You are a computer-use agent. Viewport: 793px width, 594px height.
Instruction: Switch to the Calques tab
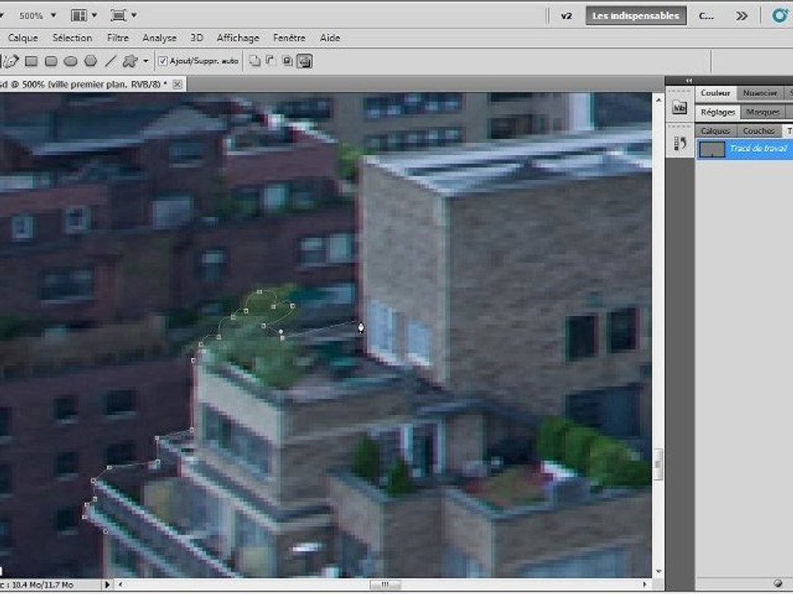click(x=715, y=131)
